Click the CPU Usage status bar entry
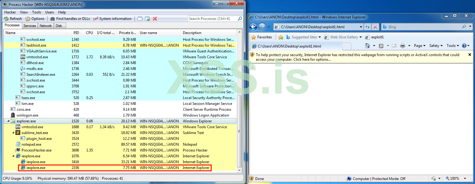 pyautogui.click(x=17, y=178)
